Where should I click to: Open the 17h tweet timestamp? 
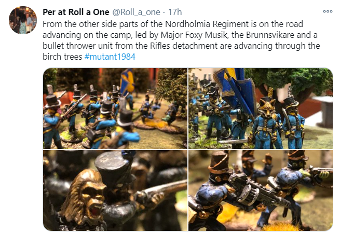pyautogui.click(x=175, y=12)
